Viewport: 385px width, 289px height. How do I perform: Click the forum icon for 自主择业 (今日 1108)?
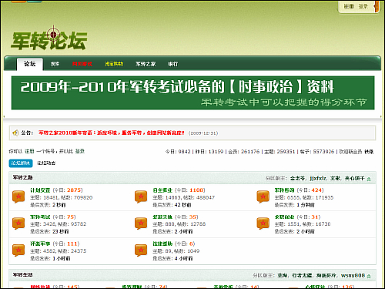[141, 197]
